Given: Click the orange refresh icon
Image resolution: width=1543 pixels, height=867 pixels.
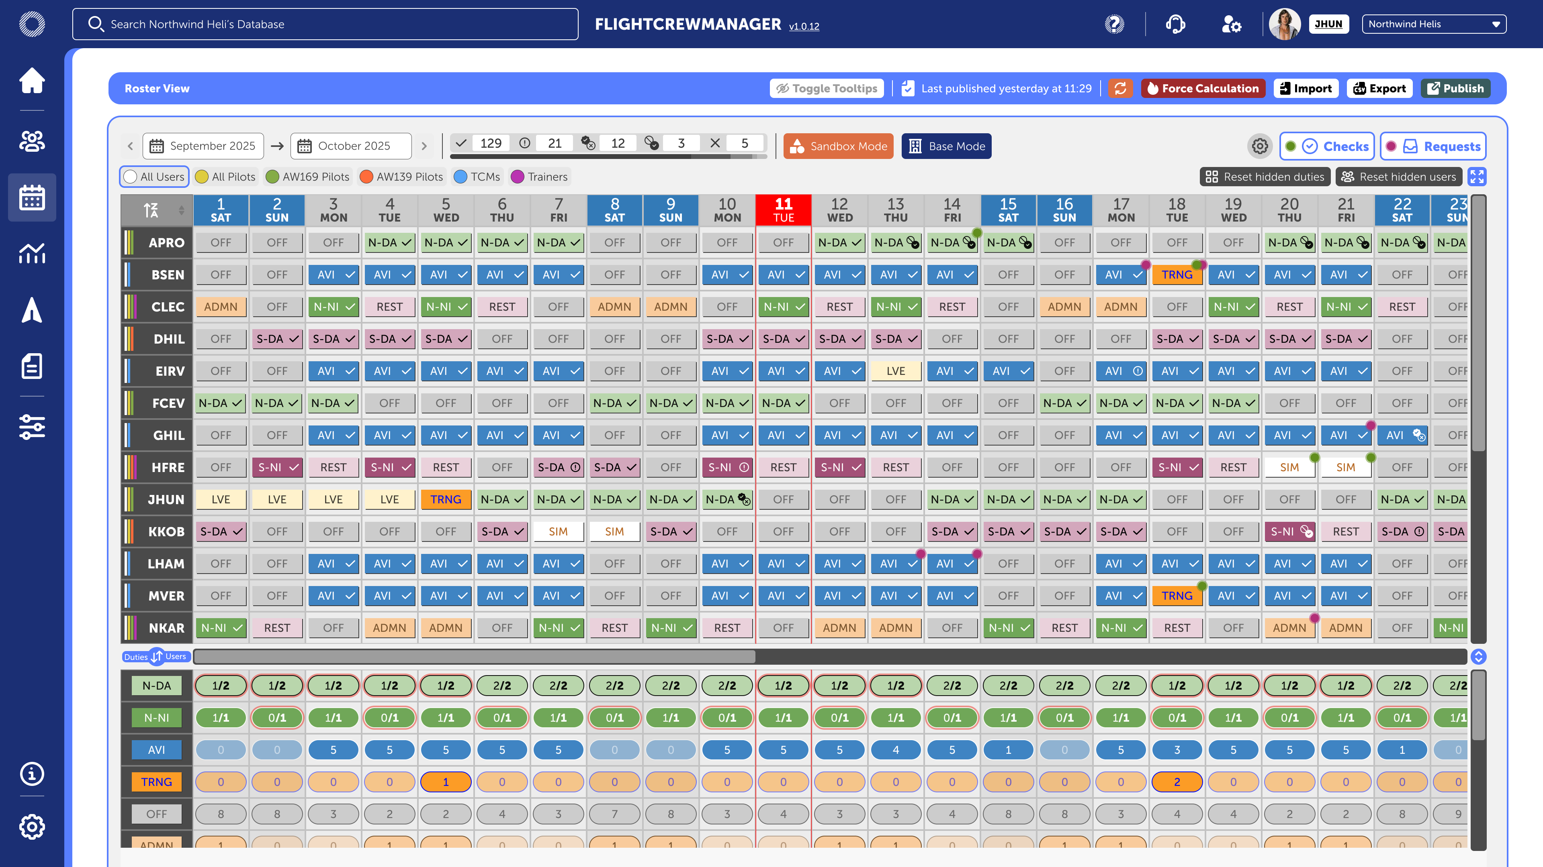Looking at the screenshot, I should pos(1120,89).
